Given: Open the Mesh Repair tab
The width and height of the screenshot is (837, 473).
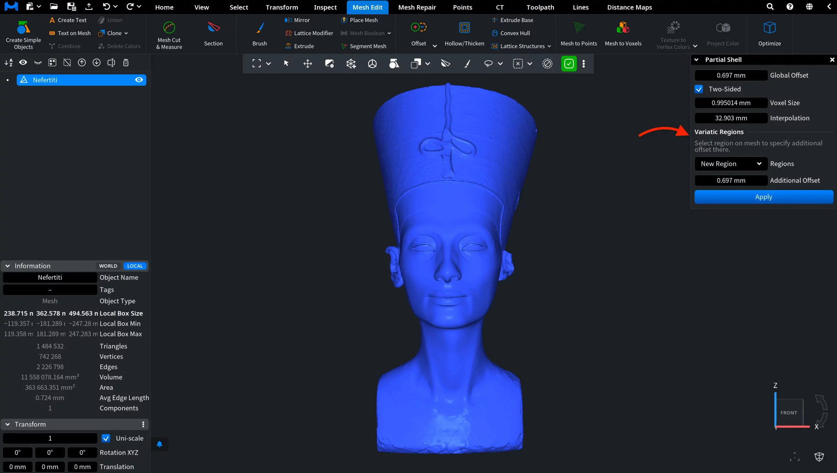Looking at the screenshot, I should 417,7.
